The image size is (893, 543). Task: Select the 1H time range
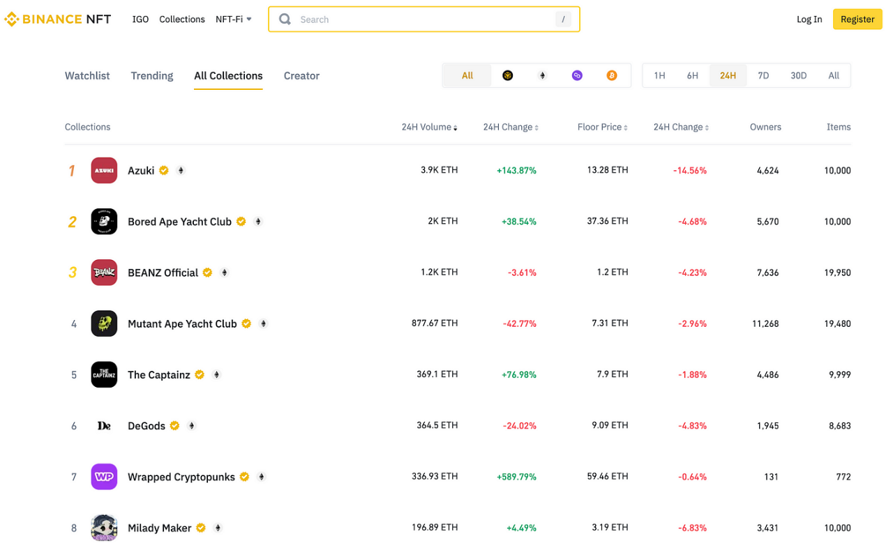[659, 75]
